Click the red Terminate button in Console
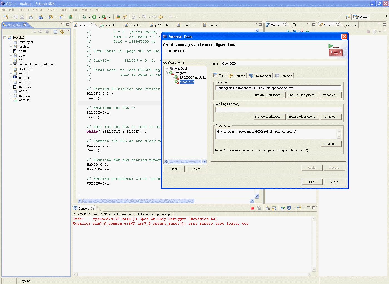This screenshot has height=284, width=389. tap(252, 208)
